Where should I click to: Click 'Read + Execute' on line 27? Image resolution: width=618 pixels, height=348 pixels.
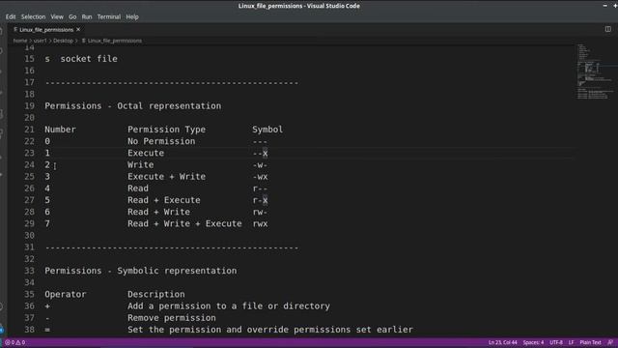coord(164,200)
